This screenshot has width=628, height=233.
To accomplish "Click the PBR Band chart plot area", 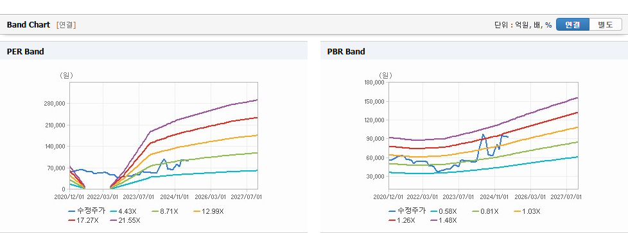I will (484, 136).
